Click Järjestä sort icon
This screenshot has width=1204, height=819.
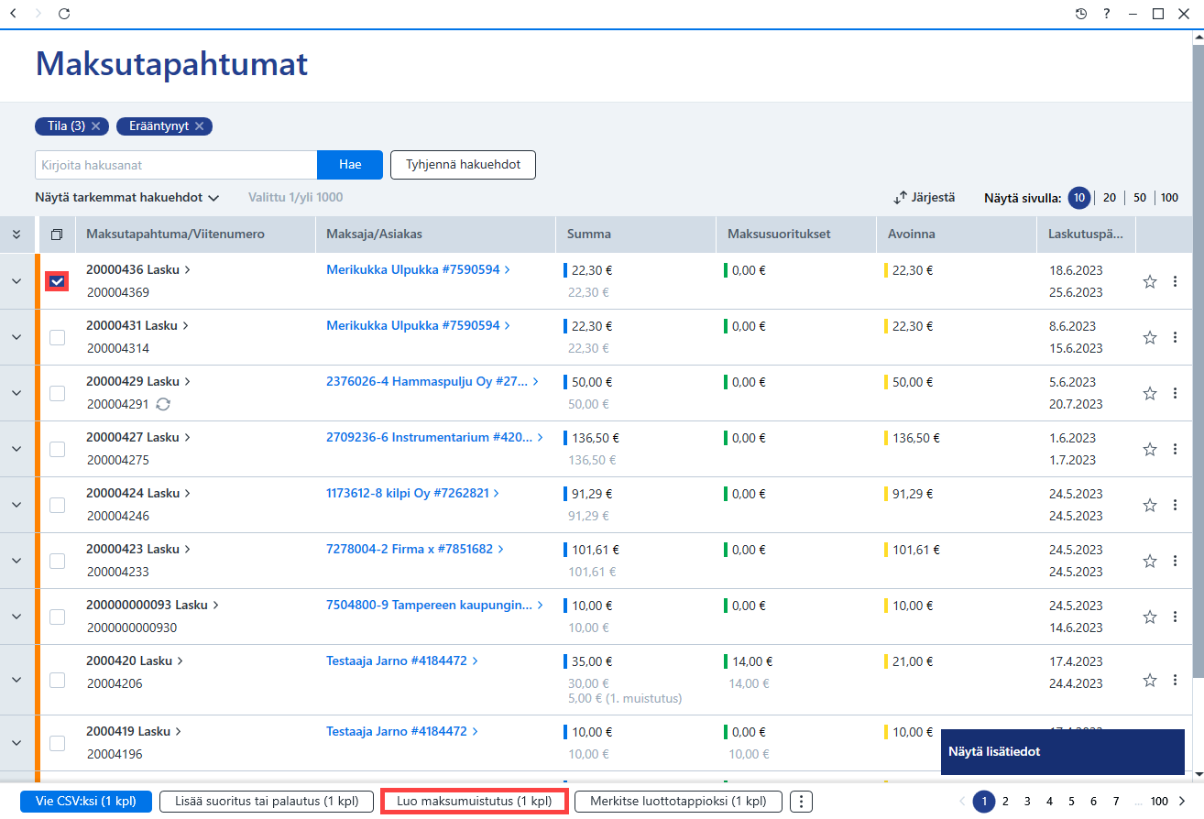(x=900, y=197)
